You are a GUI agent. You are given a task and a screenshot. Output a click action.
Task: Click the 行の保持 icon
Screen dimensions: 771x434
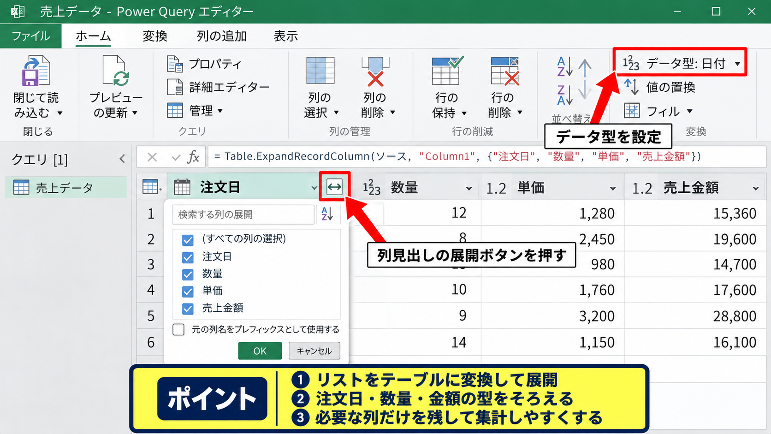[x=447, y=71]
